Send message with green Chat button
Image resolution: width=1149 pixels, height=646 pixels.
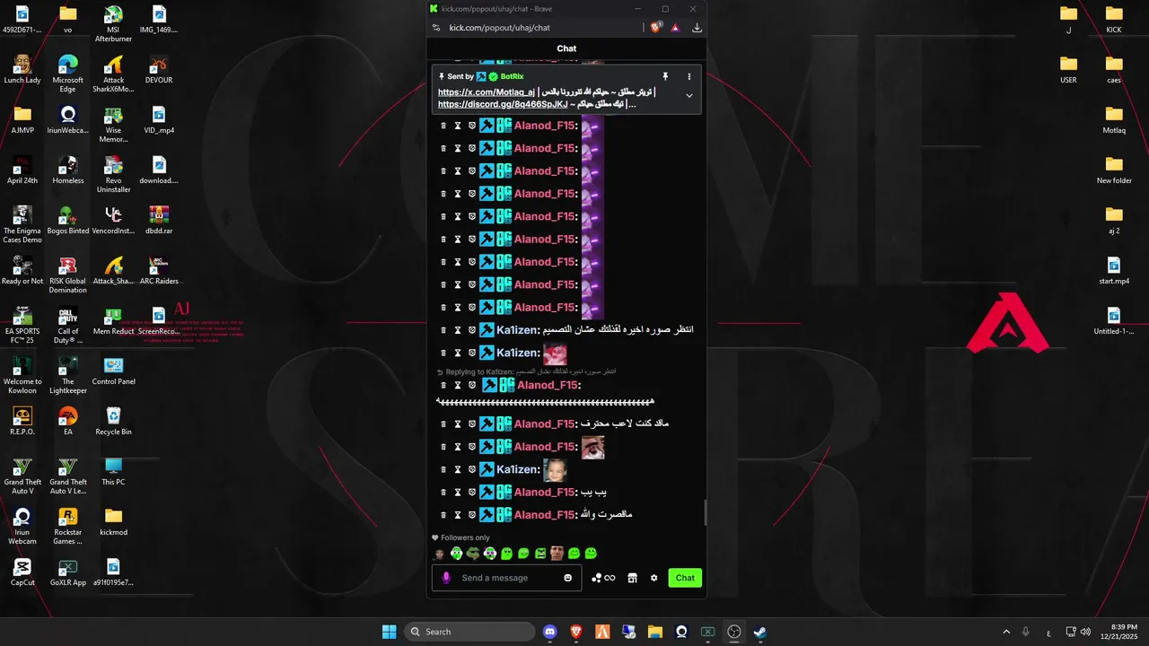coord(685,578)
